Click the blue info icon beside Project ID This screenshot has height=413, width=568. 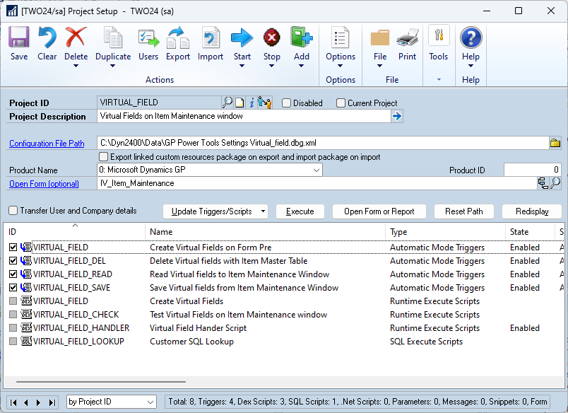[x=252, y=103]
